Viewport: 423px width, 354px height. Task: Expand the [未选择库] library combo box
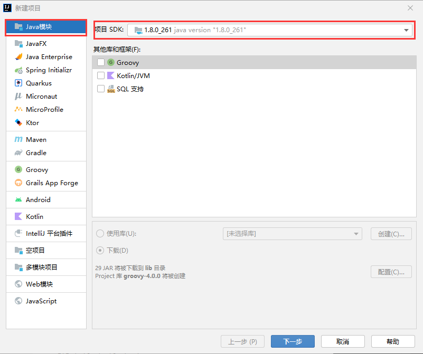pyautogui.click(x=292, y=234)
